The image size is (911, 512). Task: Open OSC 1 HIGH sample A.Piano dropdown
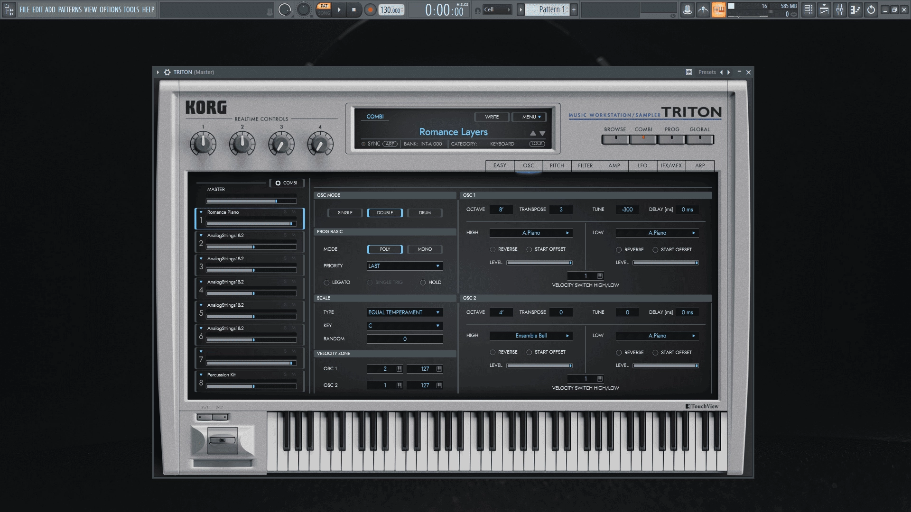pos(531,233)
